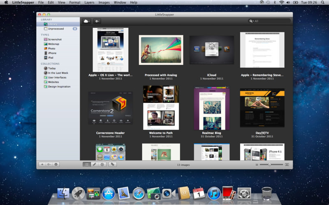Open App Store from the Dock
The image size is (329, 205).
click(x=109, y=193)
